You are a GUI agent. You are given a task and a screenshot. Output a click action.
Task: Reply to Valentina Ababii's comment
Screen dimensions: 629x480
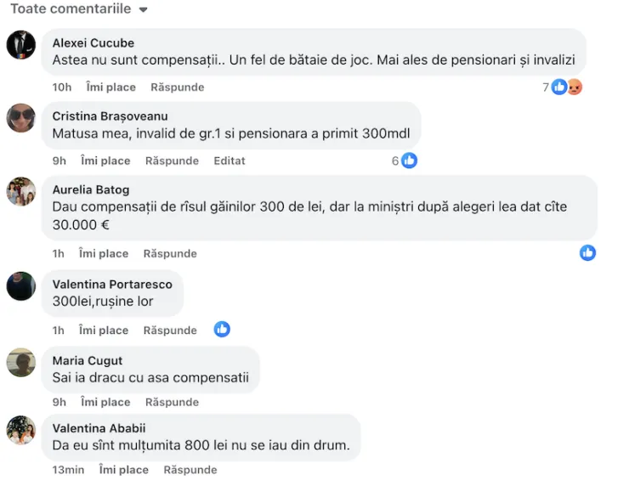click(x=190, y=470)
